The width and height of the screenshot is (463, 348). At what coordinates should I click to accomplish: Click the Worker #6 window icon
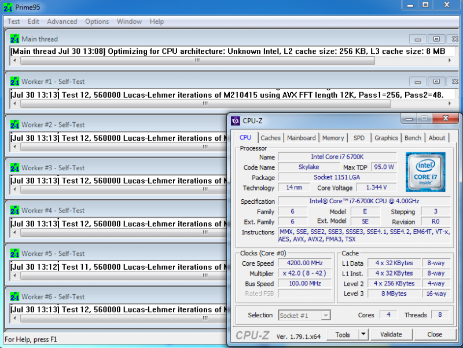click(x=14, y=296)
